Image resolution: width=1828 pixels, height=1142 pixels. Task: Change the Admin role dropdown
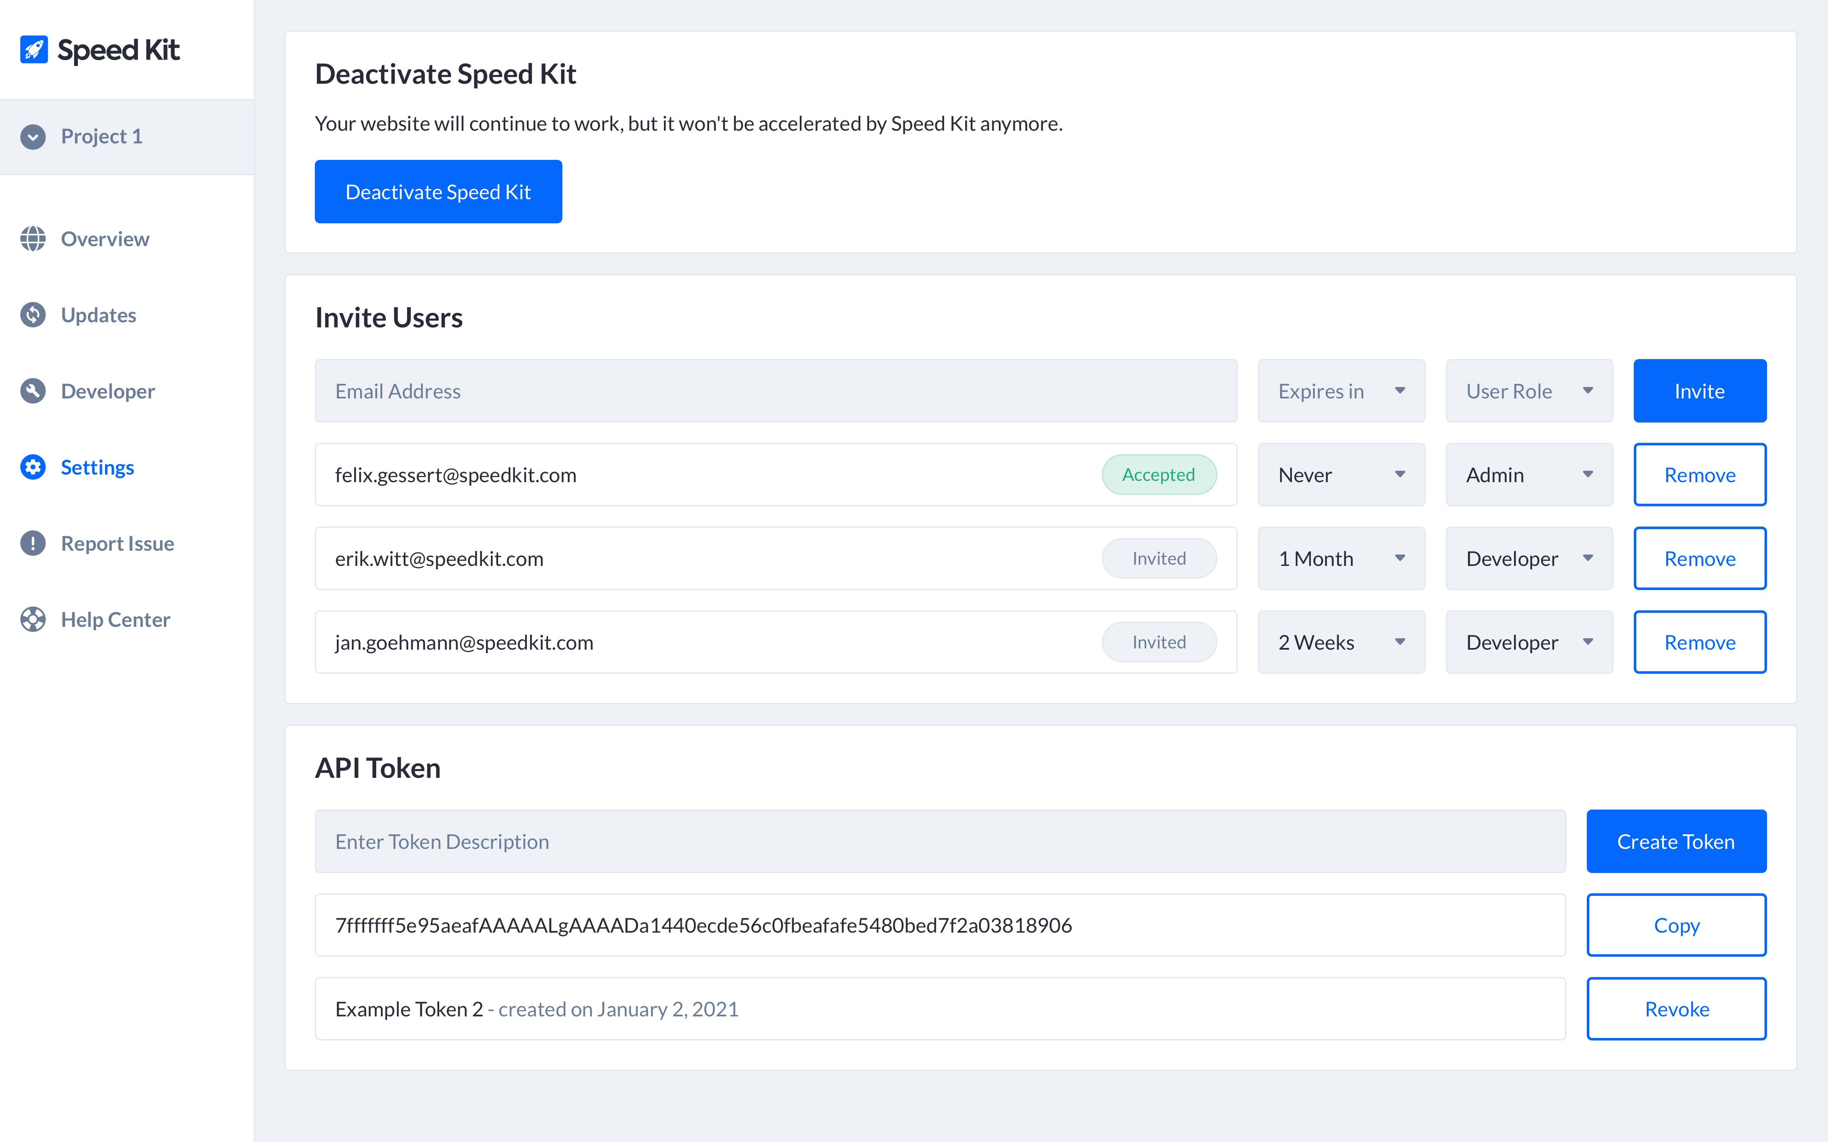point(1529,475)
